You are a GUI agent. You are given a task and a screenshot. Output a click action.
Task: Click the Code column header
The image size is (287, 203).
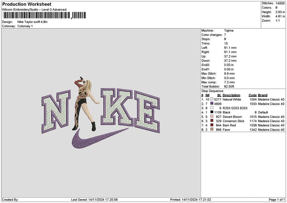(253, 95)
